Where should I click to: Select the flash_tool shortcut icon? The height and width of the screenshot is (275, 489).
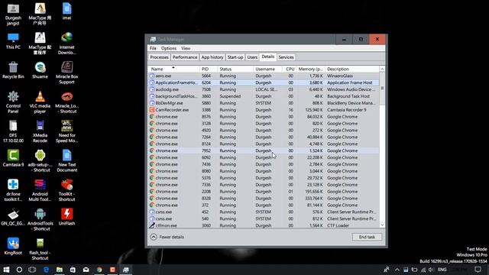[40, 249]
